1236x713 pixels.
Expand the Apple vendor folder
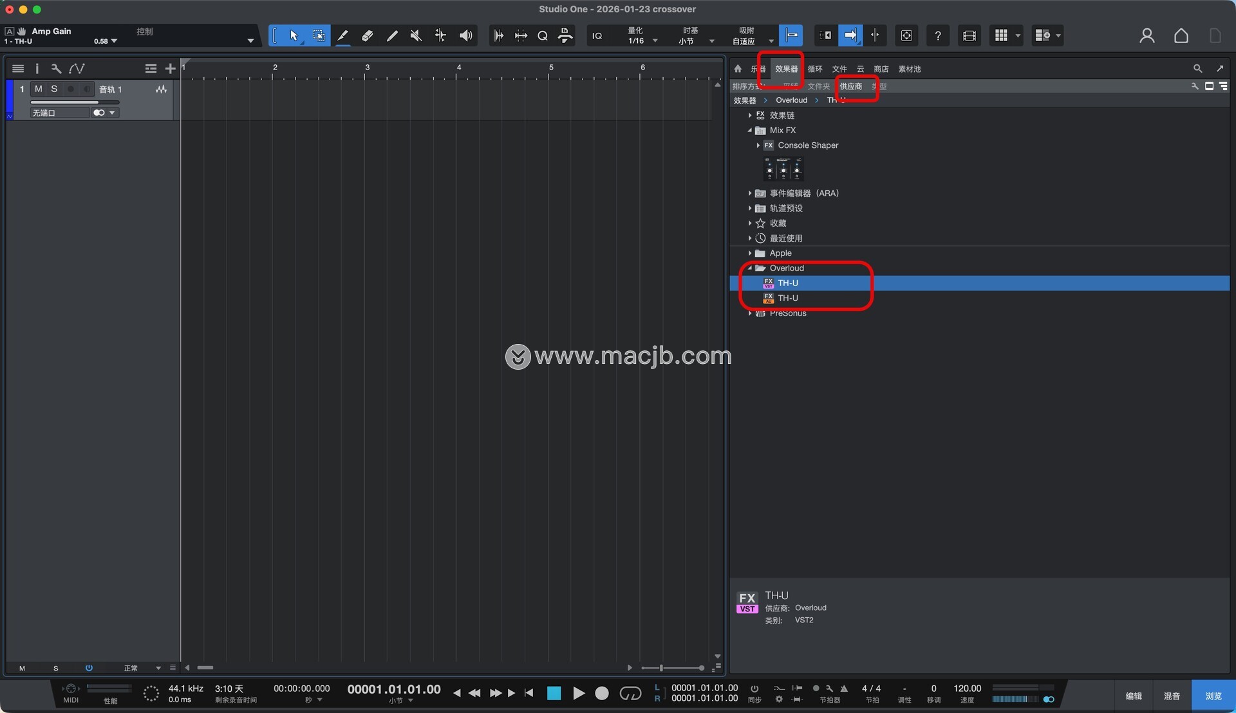pos(750,253)
